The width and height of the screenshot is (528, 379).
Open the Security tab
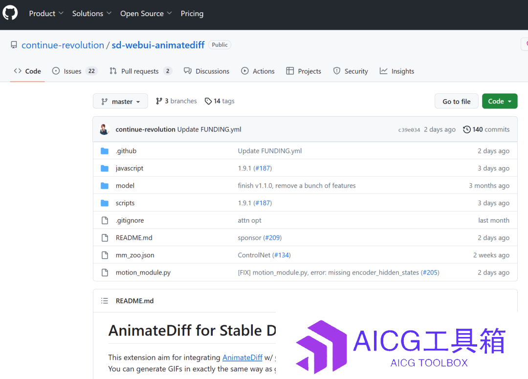351,71
